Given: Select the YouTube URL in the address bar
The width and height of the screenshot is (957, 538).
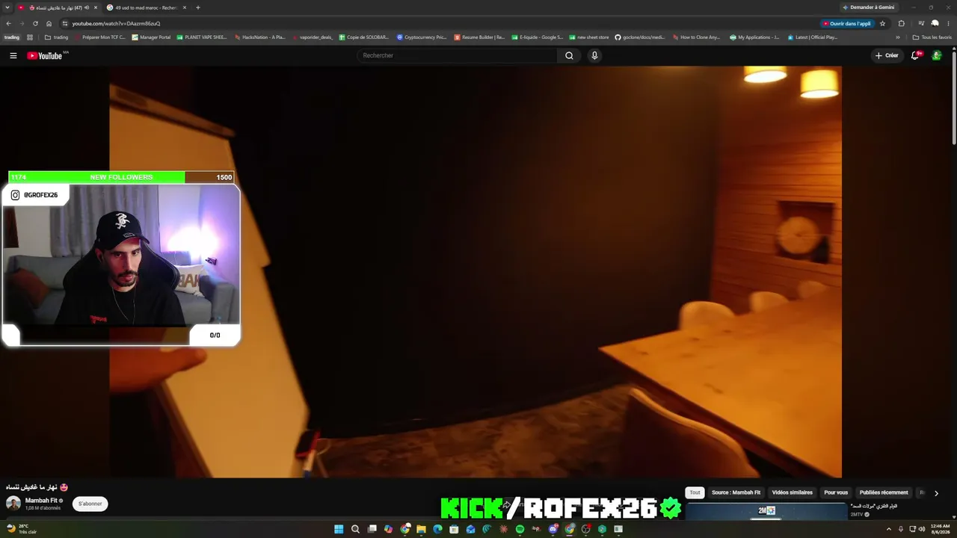Looking at the screenshot, I should pyautogui.click(x=116, y=23).
